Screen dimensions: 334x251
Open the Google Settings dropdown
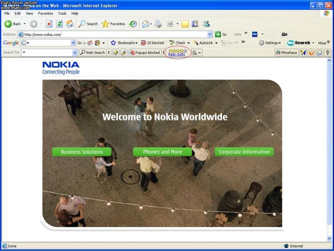point(270,43)
